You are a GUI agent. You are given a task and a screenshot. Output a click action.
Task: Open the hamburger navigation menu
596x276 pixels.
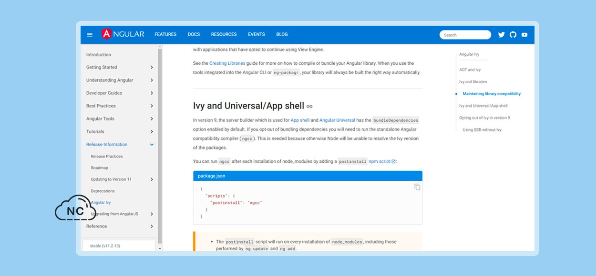click(x=90, y=35)
